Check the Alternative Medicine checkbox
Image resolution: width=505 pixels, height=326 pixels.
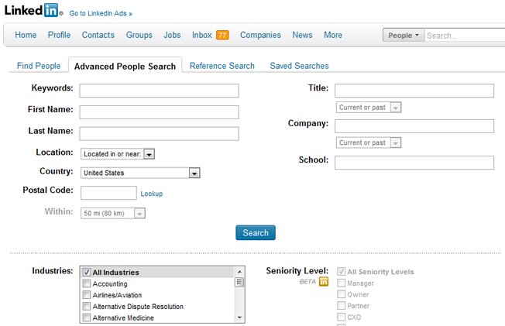[x=86, y=317]
